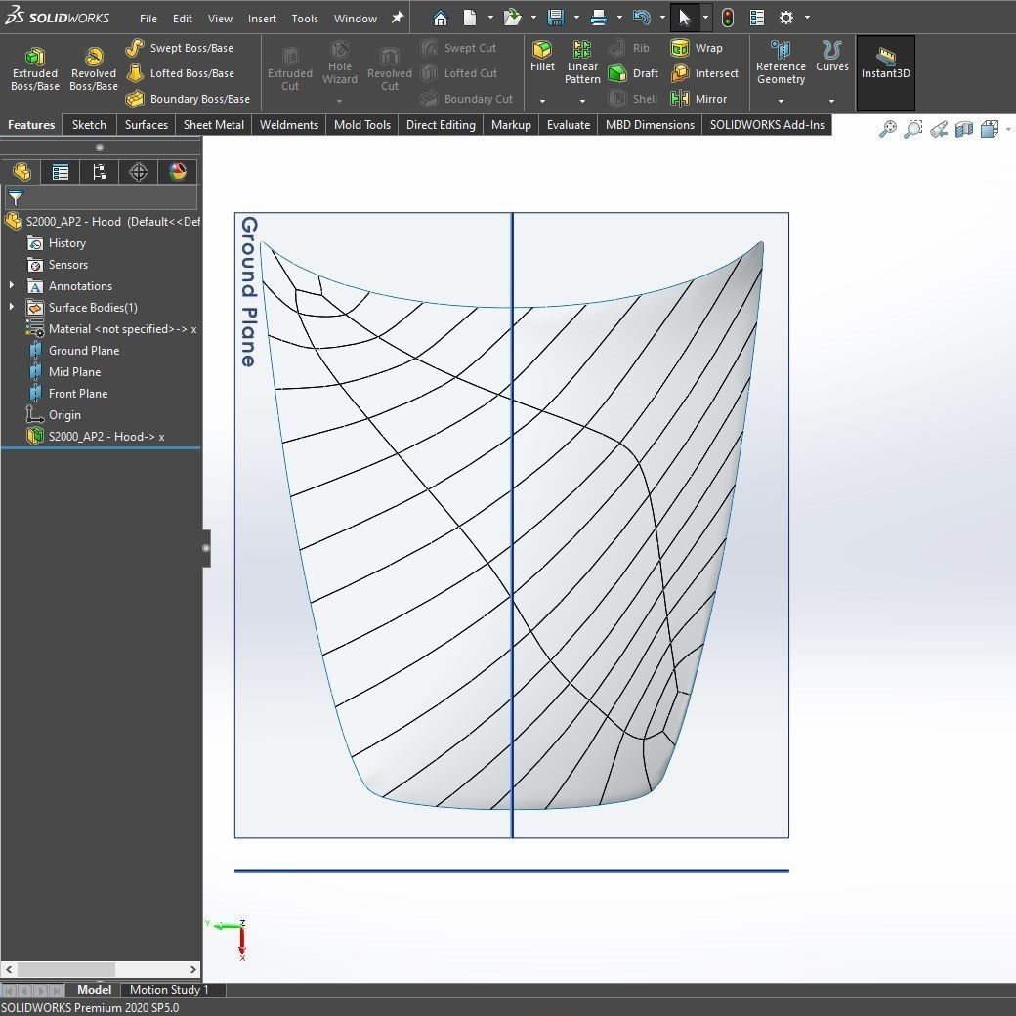Open the Save dropdown arrow
1016x1016 pixels.
coord(576,18)
